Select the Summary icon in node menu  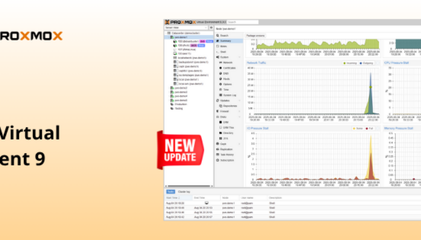[x=218, y=40]
